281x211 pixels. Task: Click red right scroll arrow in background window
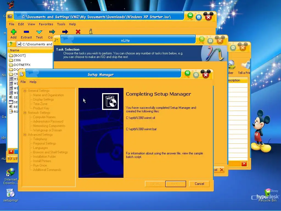[244, 164]
